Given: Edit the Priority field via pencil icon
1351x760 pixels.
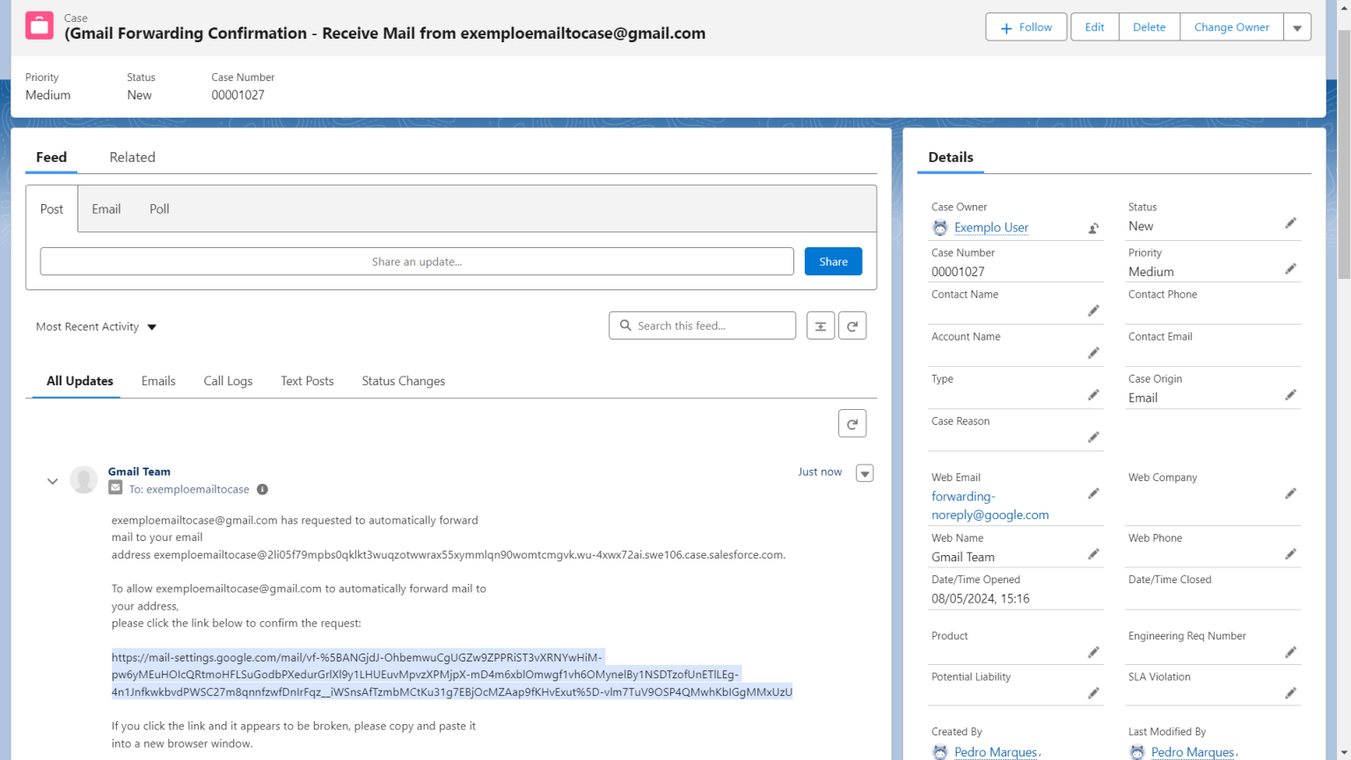Looking at the screenshot, I should click(x=1289, y=268).
